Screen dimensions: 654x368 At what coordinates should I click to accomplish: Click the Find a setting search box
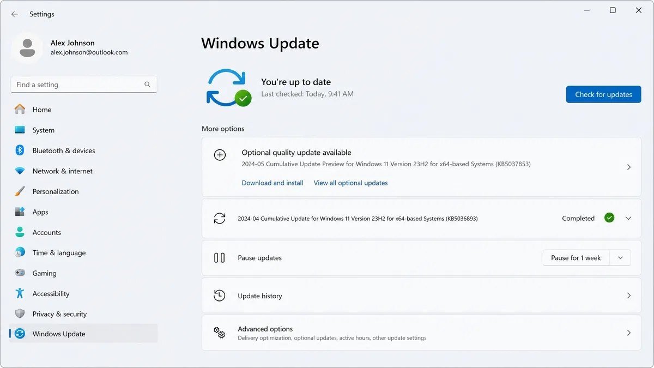pyautogui.click(x=84, y=85)
